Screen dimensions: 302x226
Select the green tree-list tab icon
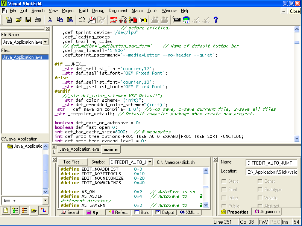point(15,211)
